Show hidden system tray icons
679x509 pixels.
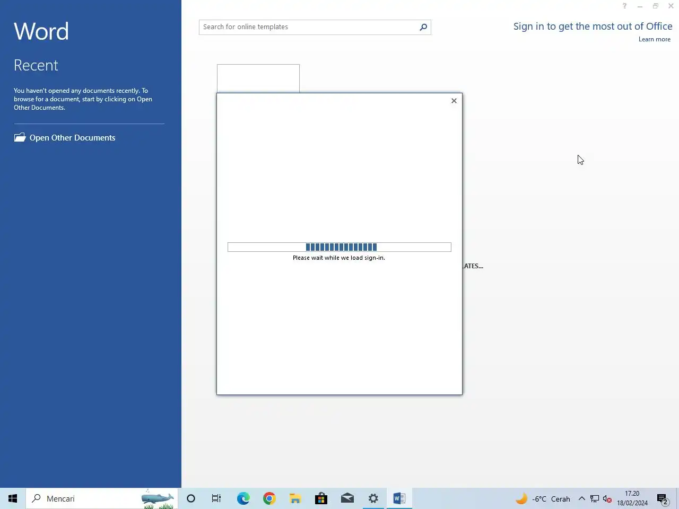(x=581, y=498)
